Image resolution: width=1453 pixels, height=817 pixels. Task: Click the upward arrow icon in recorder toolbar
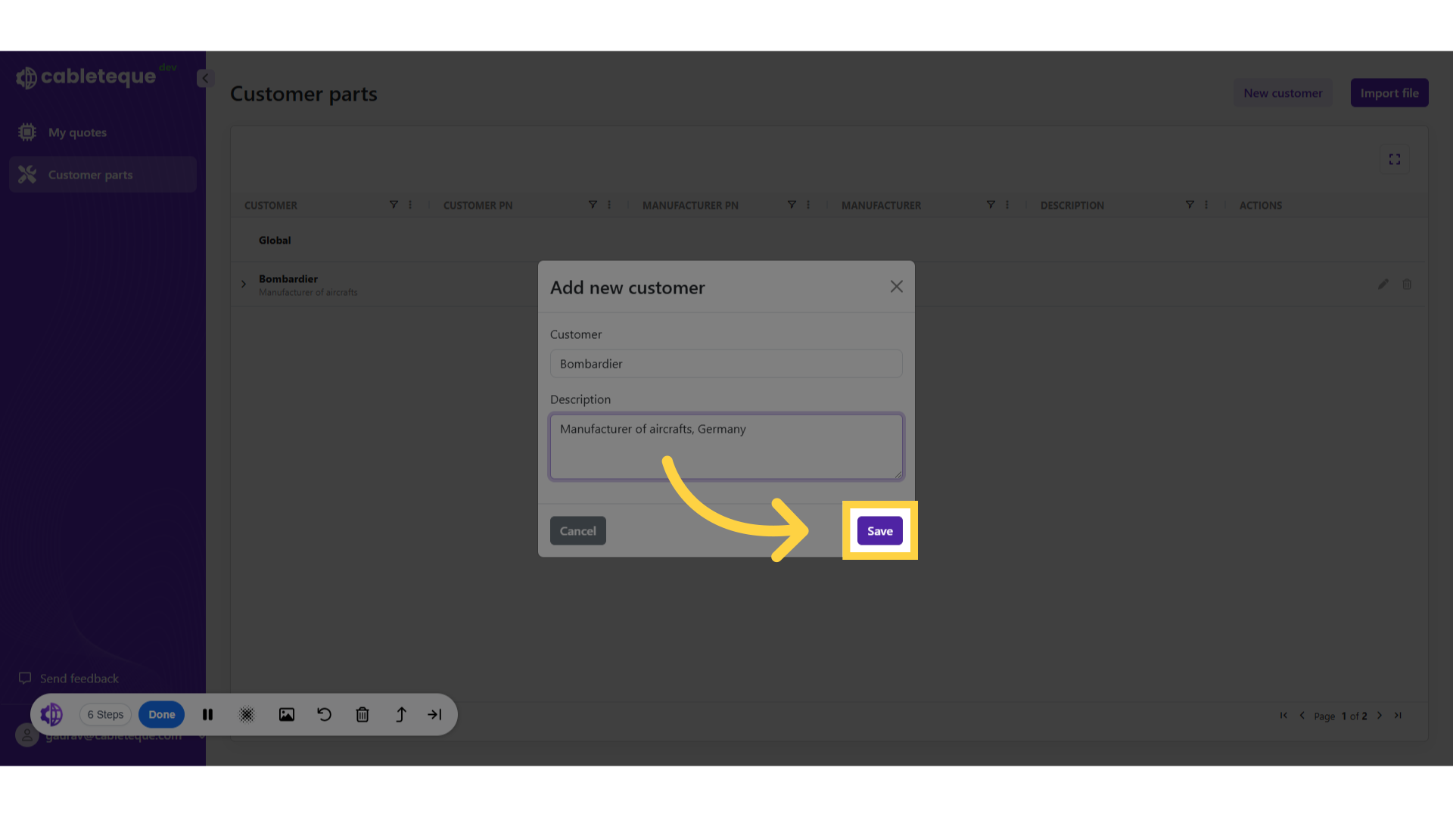point(401,714)
